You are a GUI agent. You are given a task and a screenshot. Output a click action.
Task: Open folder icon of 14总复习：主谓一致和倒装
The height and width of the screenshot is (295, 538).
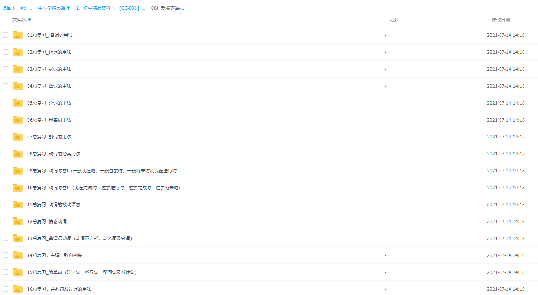pos(18,255)
